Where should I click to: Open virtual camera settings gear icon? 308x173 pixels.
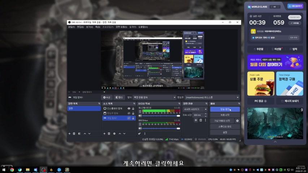237,121
